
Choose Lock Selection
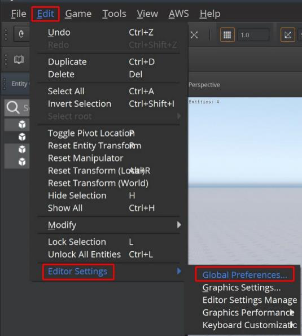coord(110,242)
